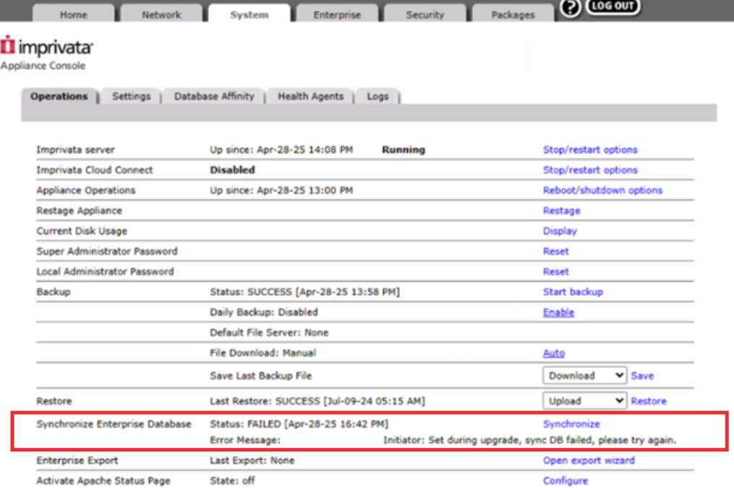Open the Security tab
This screenshot has width=734, height=488.
pos(424,14)
